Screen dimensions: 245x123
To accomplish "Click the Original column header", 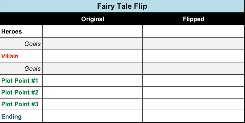I will tap(92, 19).
